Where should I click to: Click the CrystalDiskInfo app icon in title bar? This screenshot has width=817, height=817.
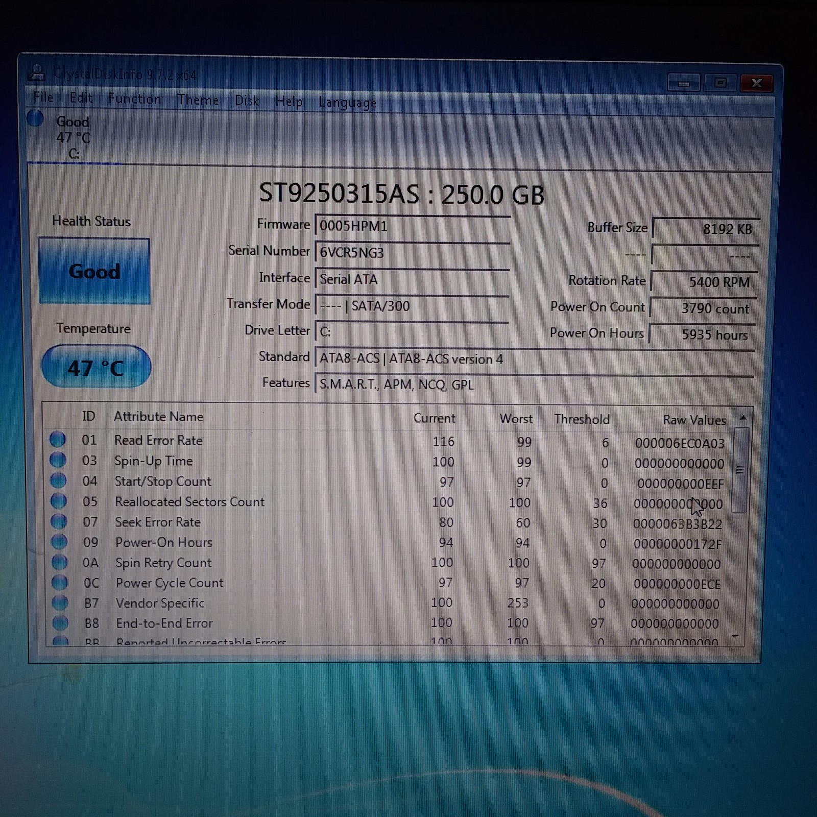pos(36,73)
